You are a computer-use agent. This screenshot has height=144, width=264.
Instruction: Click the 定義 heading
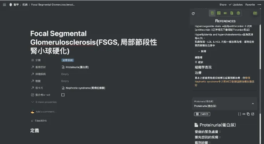click(35, 130)
